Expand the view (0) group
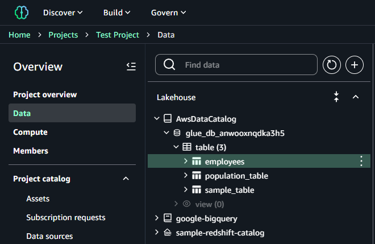375x244 pixels. 176,204
